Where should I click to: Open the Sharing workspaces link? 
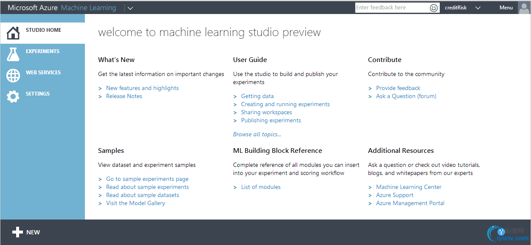(267, 112)
